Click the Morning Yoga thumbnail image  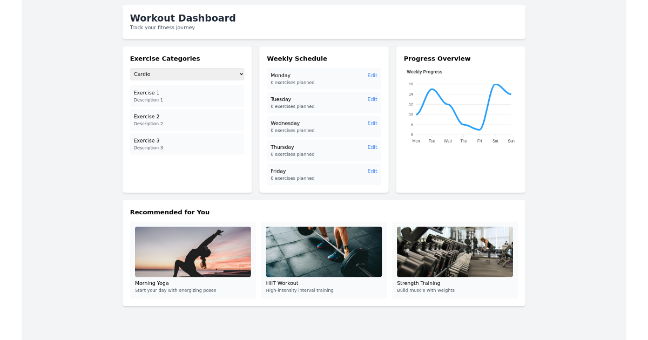(192, 251)
